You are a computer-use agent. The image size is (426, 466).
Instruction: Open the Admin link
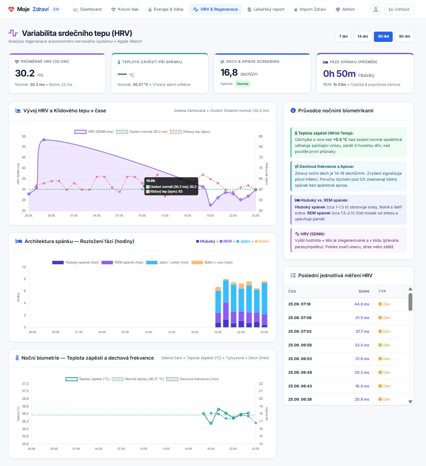[x=345, y=9]
